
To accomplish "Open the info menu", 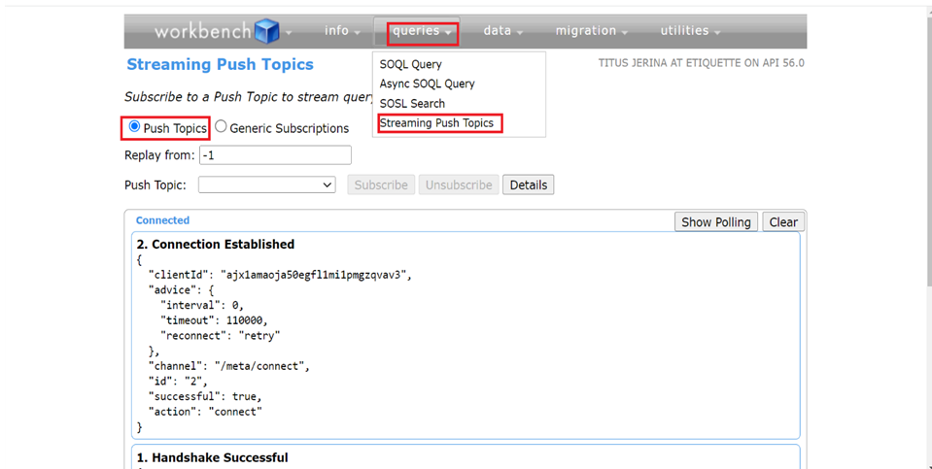I will [x=342, y=31].
